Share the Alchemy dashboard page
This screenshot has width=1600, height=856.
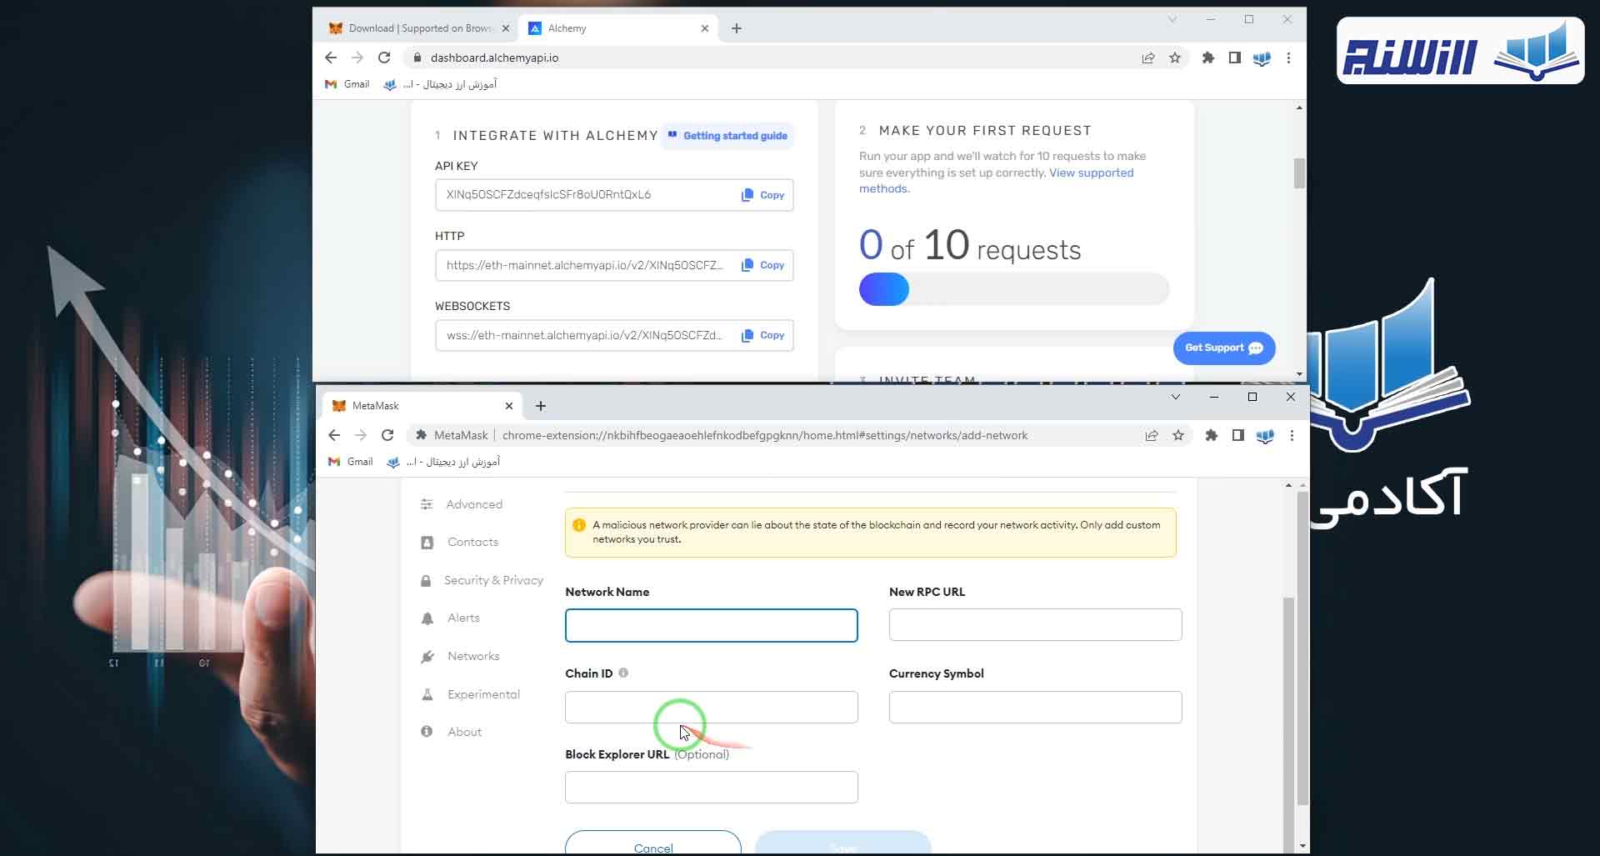(x=1148, y=58)
